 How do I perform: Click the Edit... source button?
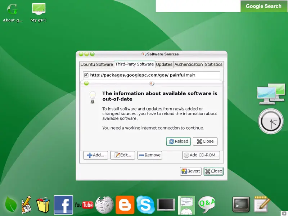point(122,155)
